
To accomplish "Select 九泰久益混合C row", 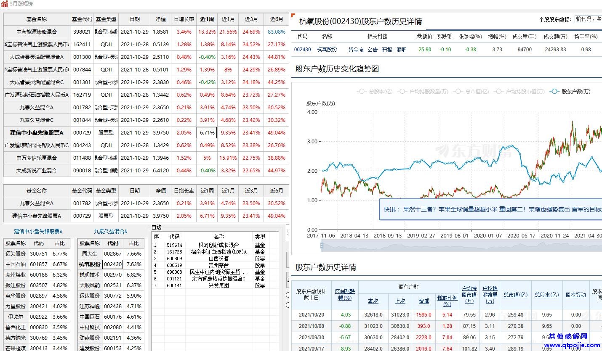I will pos(146,120).
